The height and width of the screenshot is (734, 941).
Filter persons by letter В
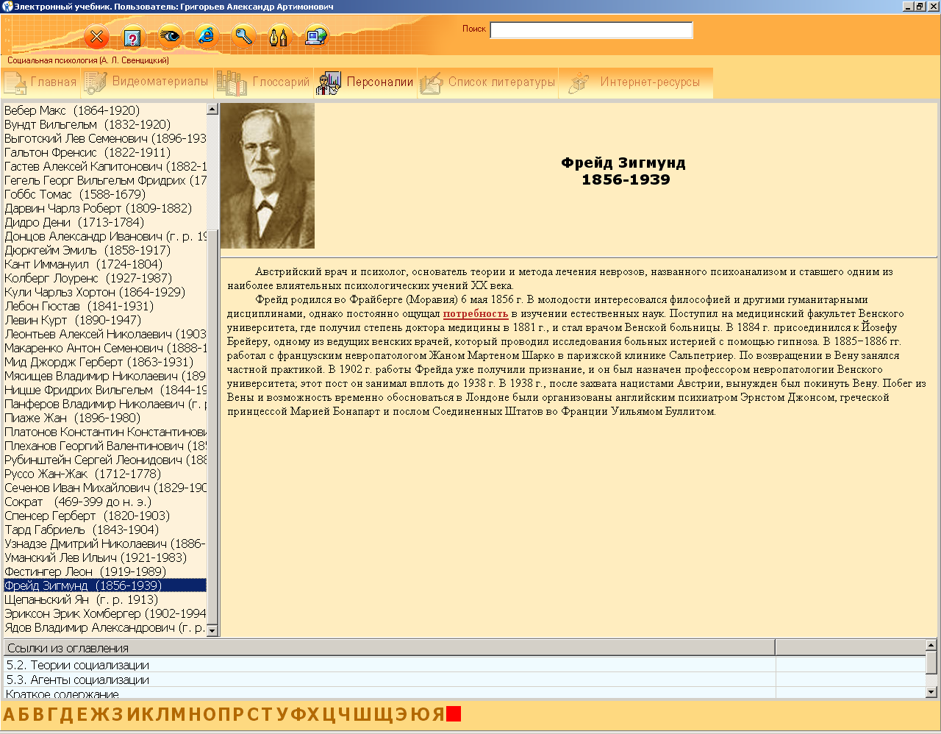(37, 714)
